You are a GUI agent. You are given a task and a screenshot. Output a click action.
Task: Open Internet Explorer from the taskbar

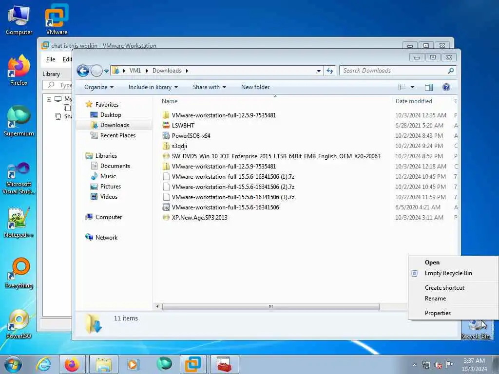tap(43, 364)
